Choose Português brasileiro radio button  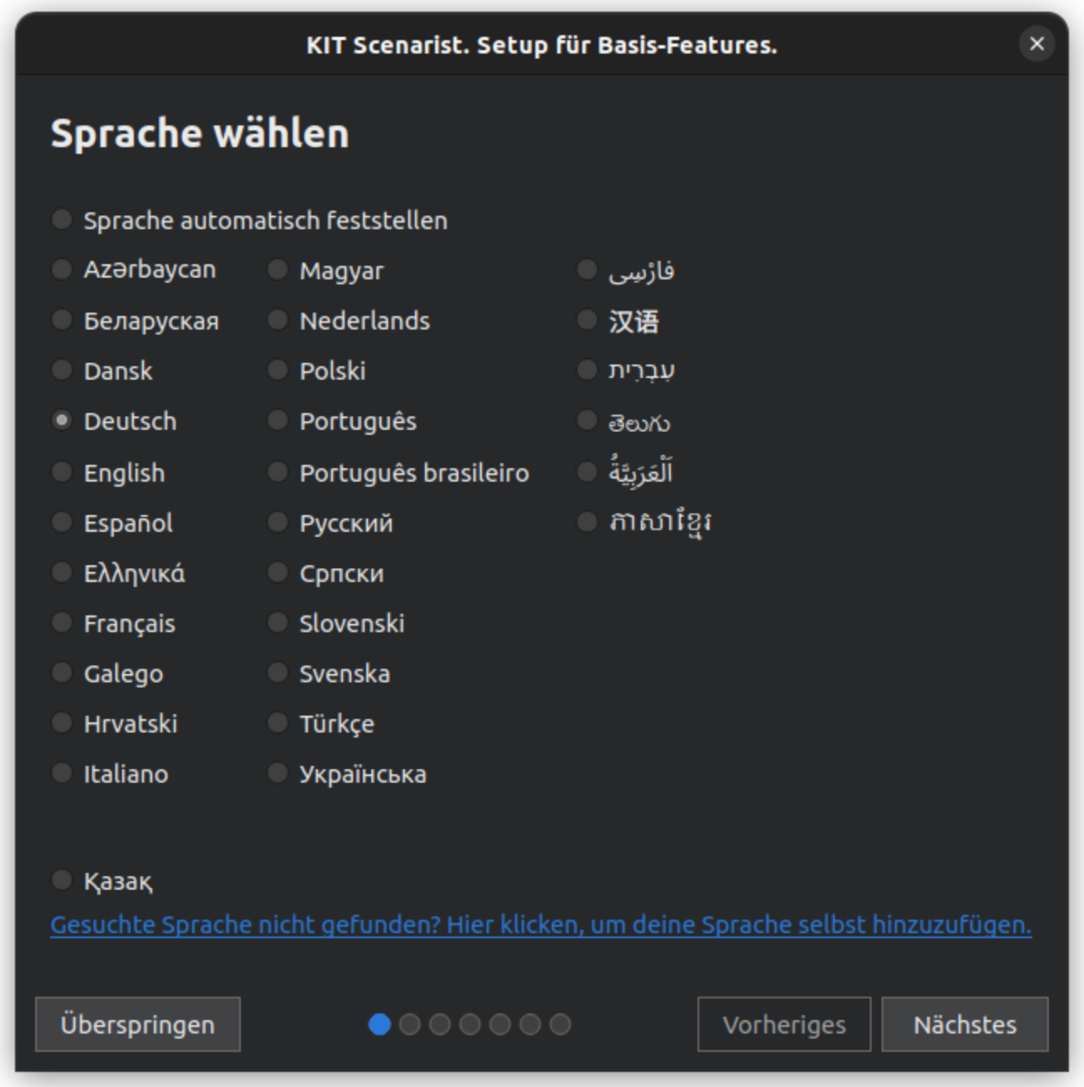(278, 472)
